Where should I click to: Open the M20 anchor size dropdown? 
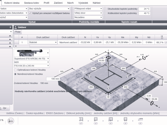(32, 62)
